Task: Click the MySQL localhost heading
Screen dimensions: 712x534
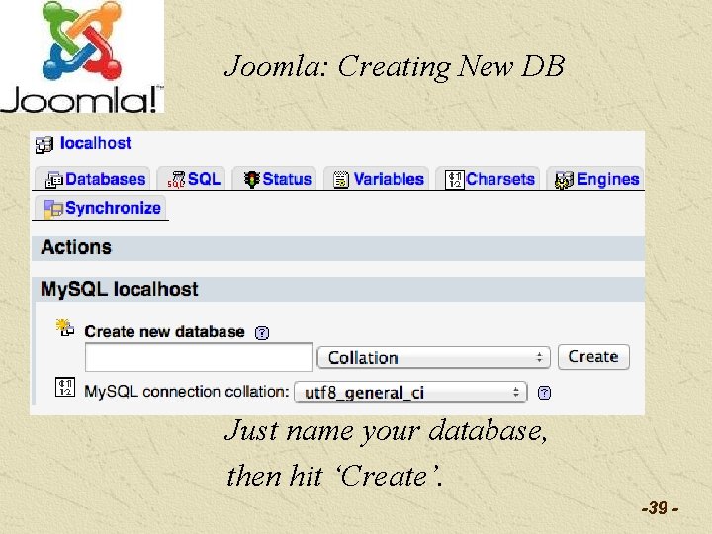Action: 120,289
